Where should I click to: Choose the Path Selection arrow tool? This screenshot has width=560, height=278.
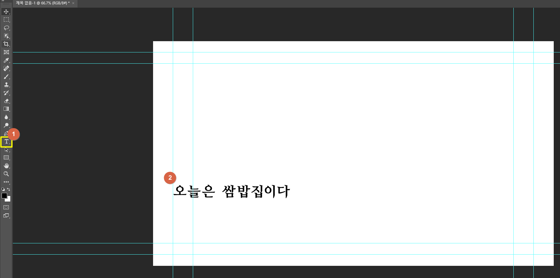(x=6, y=150)
